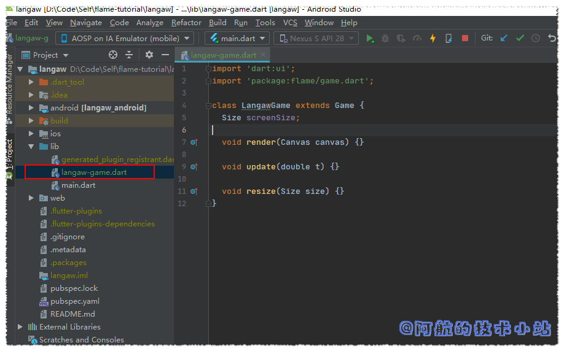564x351 pixels.
Task: Open main.dart file in lib
Action: pyautogui.click(x=78, y=185)
